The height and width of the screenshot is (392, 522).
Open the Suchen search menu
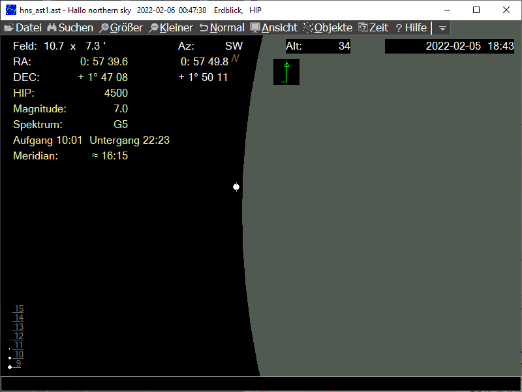[x=70, y=28]
